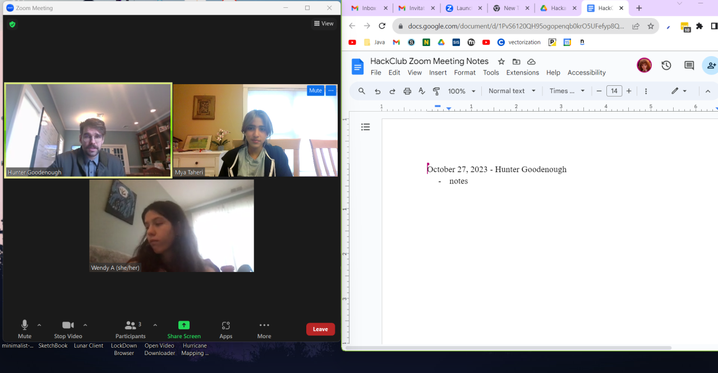
Task: Reload the Google Docs page
Action: (x=382, y=26)
